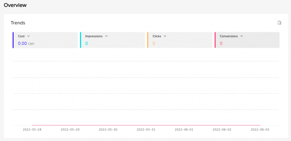Click the 2022-06-03 date axis label
Viewport: 291px width, 141px height.
(260, 130)
